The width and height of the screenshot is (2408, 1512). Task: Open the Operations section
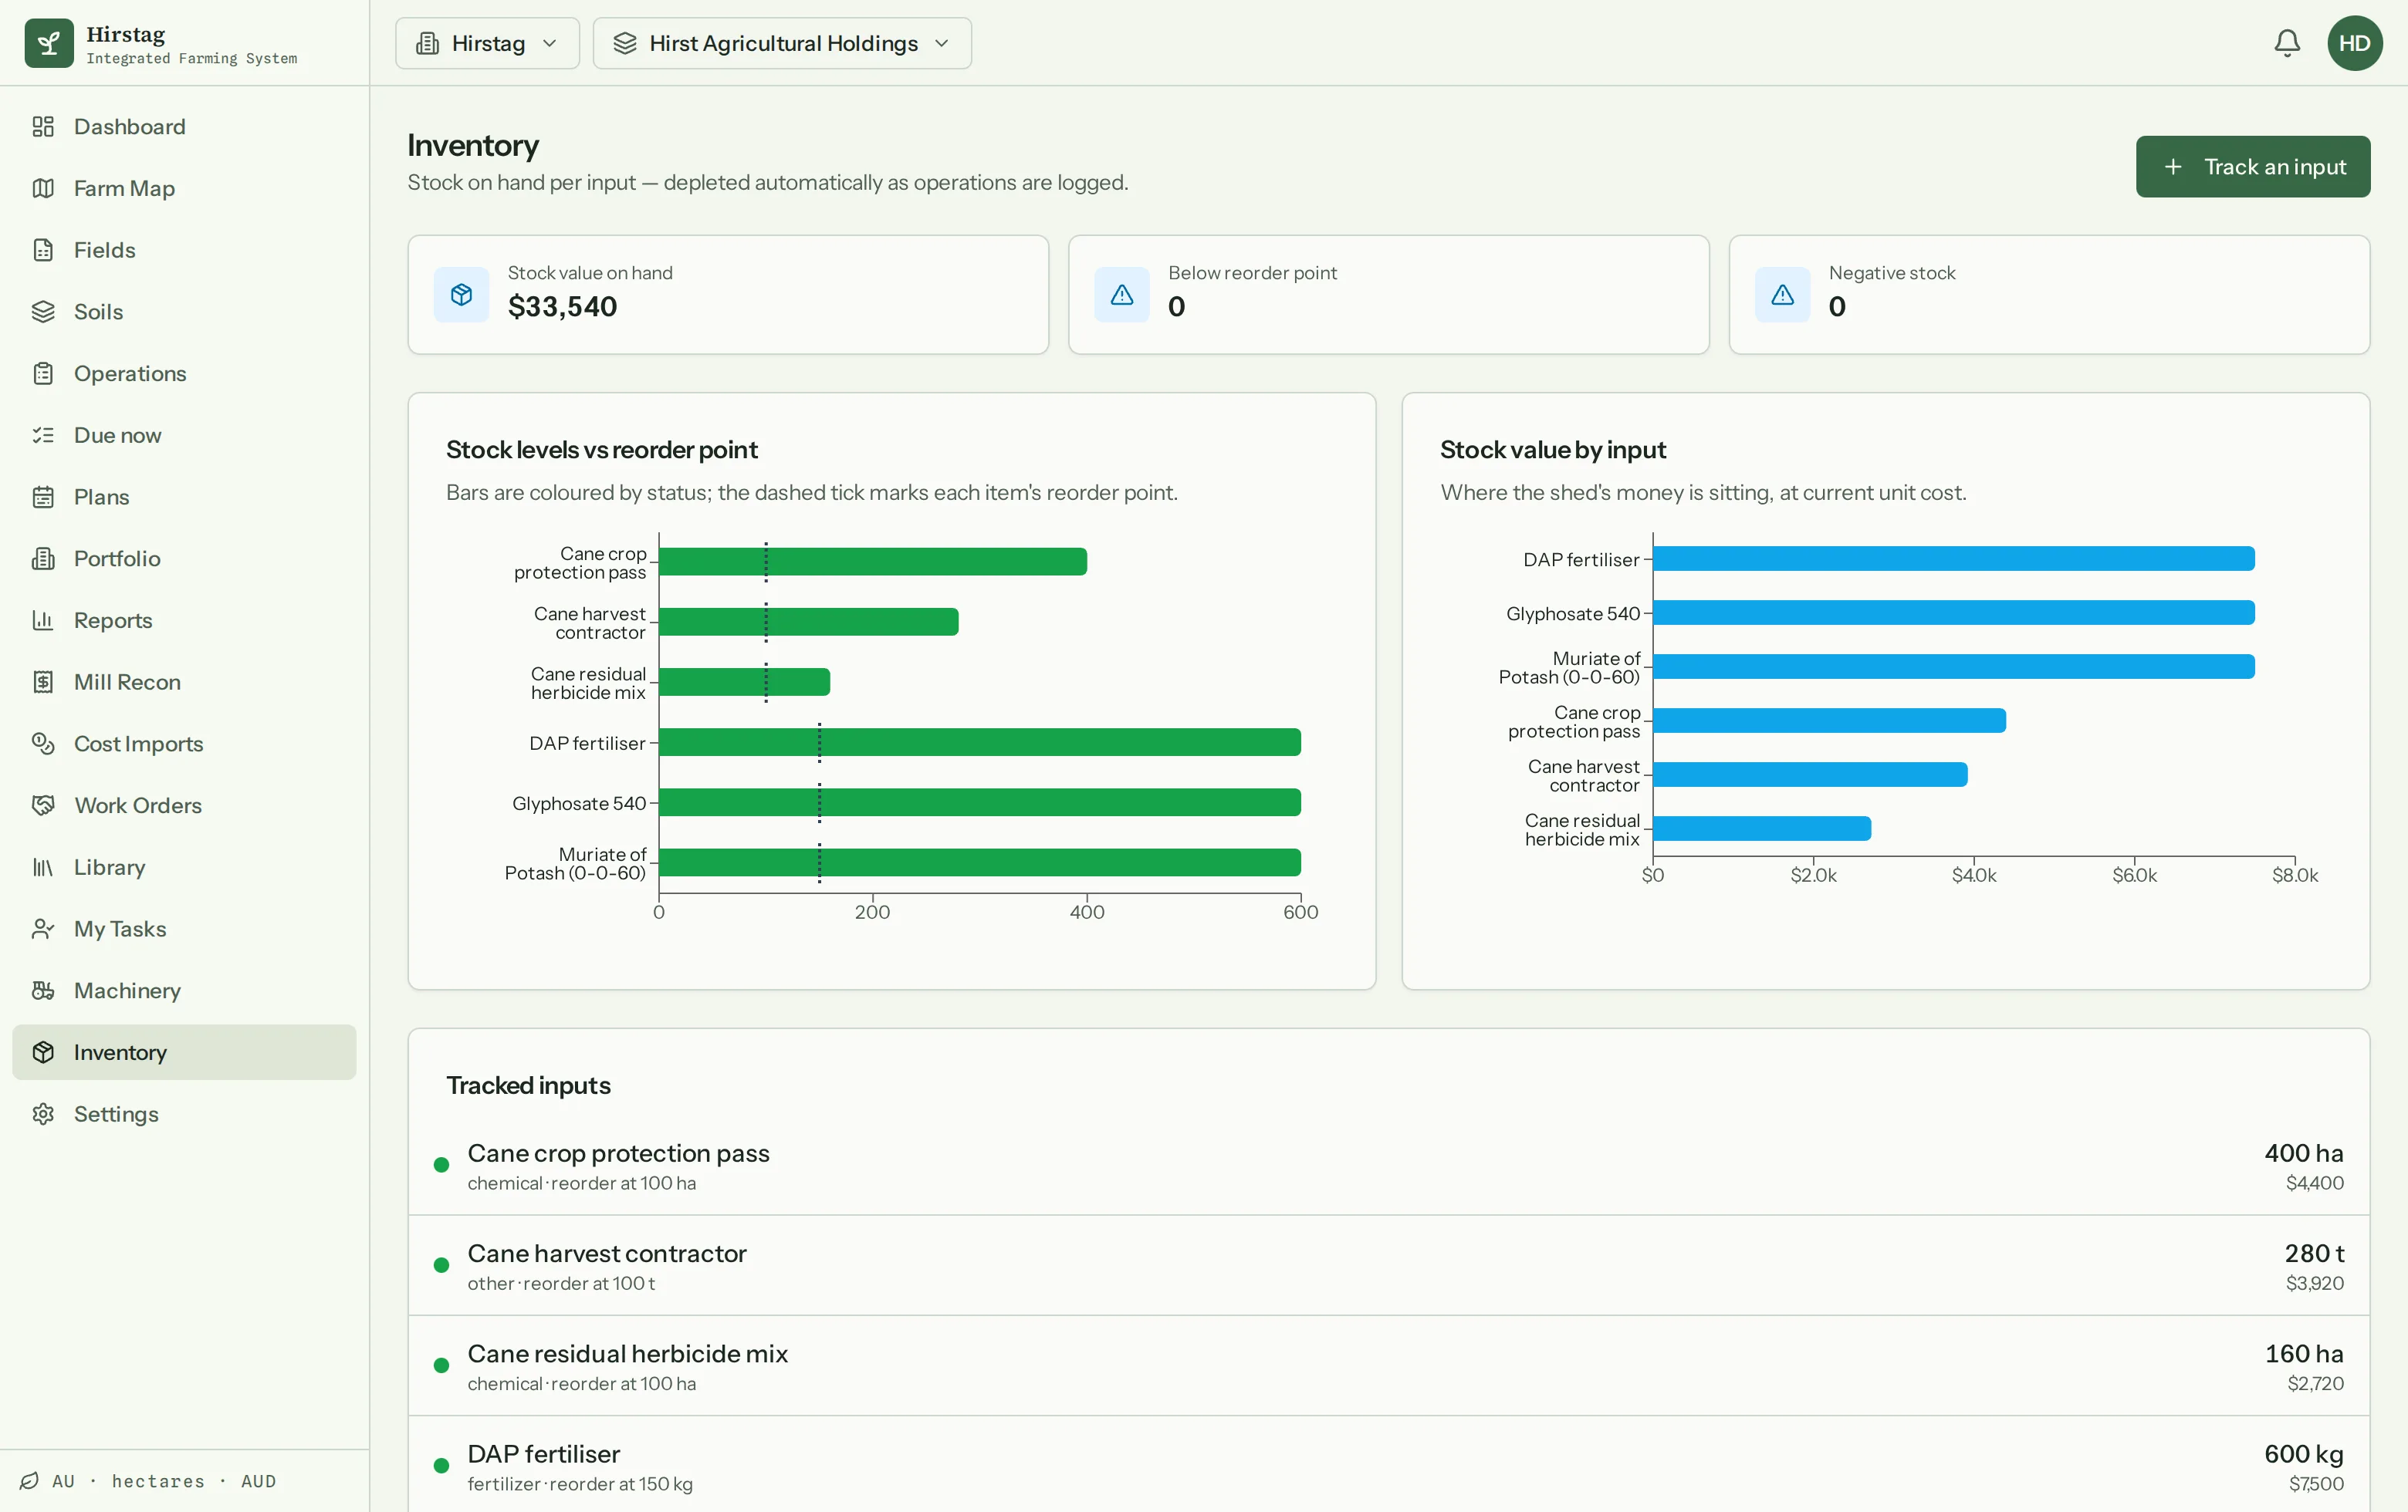point(184,373)
